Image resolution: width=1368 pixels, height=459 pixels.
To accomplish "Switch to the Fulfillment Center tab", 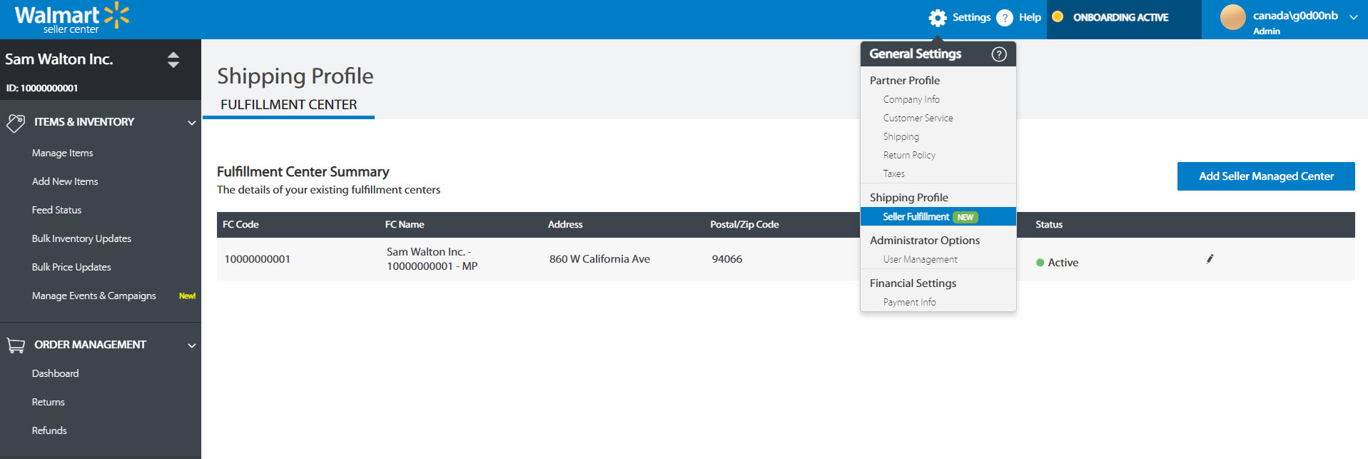I will [288, 105].
